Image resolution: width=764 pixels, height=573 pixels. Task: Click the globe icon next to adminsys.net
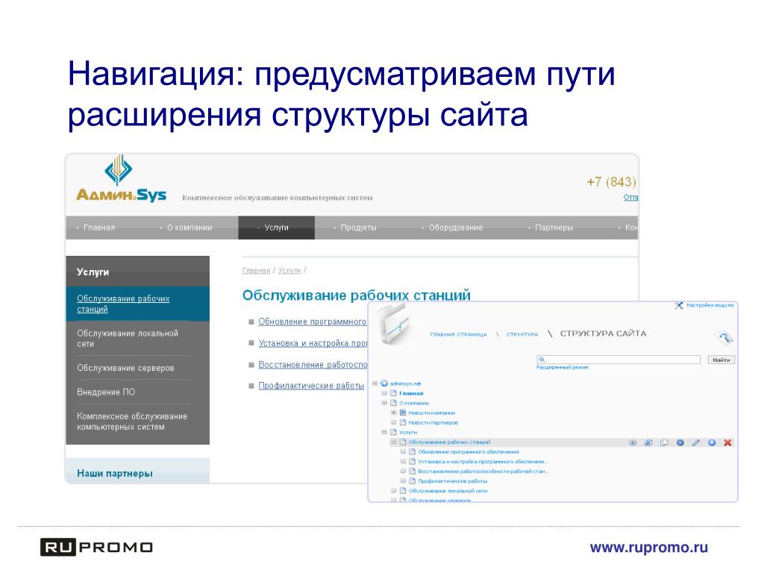(x=384, y=383)
